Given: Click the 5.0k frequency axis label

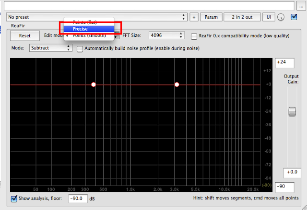Looking at the screenshot, I should point(195,189).
